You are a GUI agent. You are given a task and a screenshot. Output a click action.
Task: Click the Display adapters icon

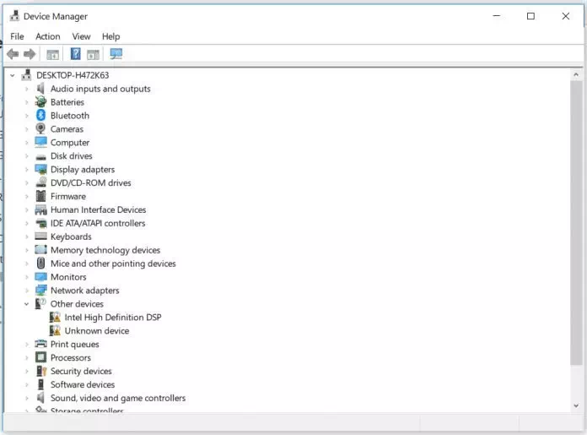40,170
